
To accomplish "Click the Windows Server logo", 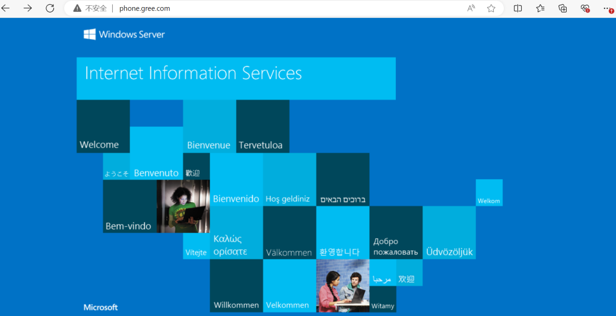I will pyautogui.click(x=124, y=34).
